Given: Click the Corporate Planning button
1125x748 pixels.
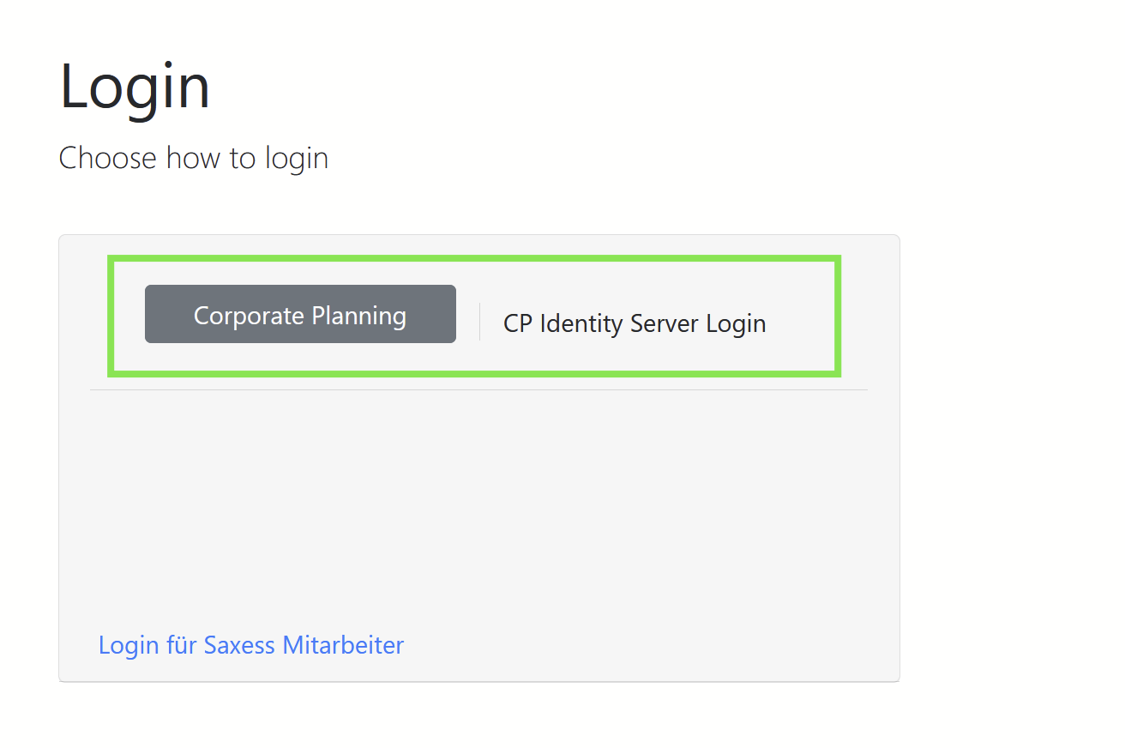Looking at the screenshot, I should pos(300,315).
